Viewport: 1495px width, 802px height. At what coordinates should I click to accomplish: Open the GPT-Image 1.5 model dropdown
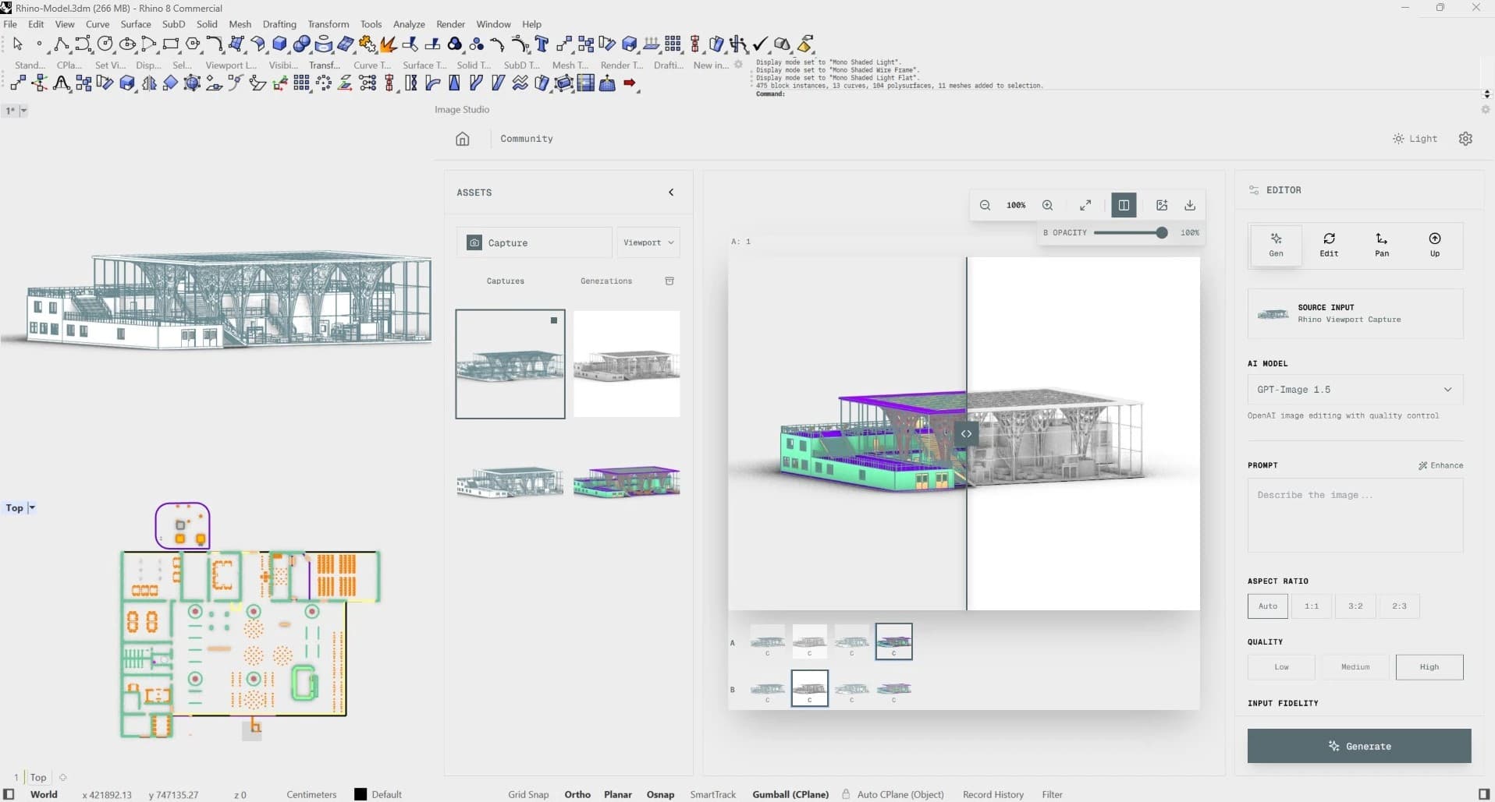click(1355, 389)
